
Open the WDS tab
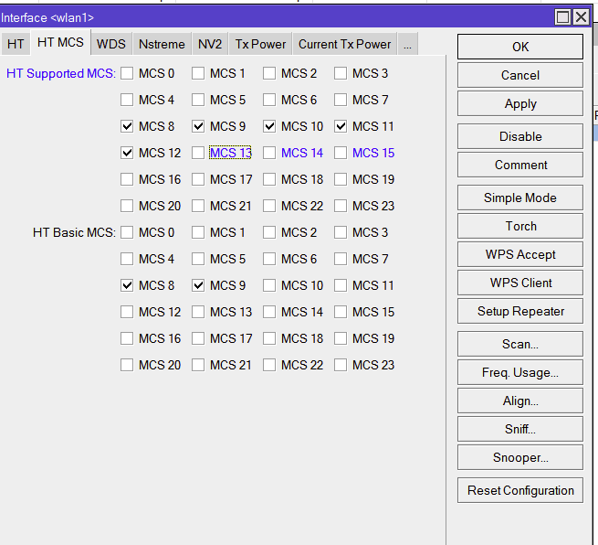[111, 44]
